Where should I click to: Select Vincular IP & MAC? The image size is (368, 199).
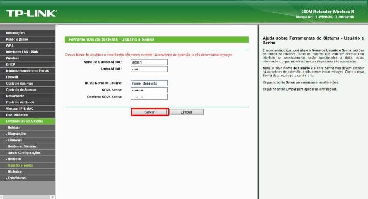(x=27, y=108)
